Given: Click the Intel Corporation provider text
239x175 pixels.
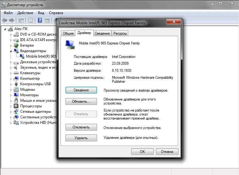Looking at the screenshot, I should (x=124, y=57).
